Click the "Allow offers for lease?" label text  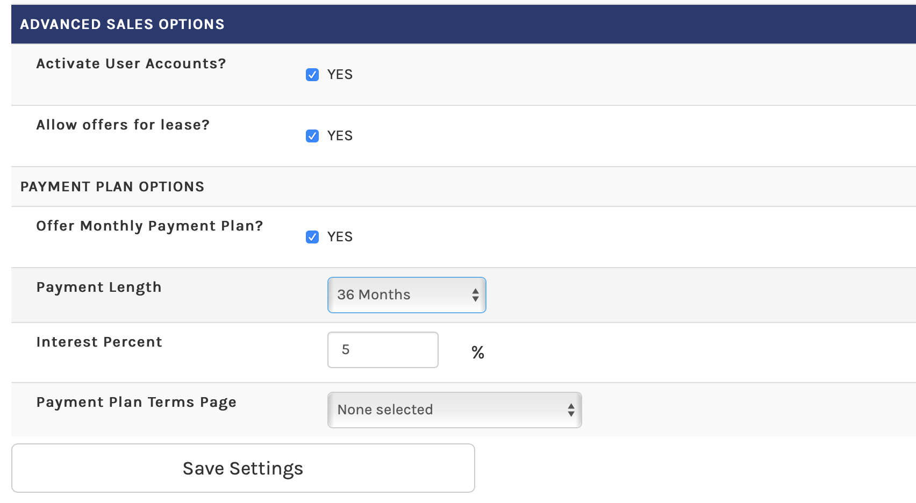[123, 125]
